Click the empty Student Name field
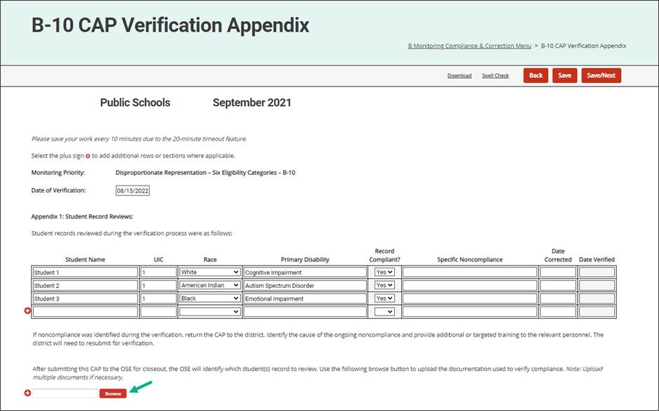The image size is (659, 411). pos(85,311)
